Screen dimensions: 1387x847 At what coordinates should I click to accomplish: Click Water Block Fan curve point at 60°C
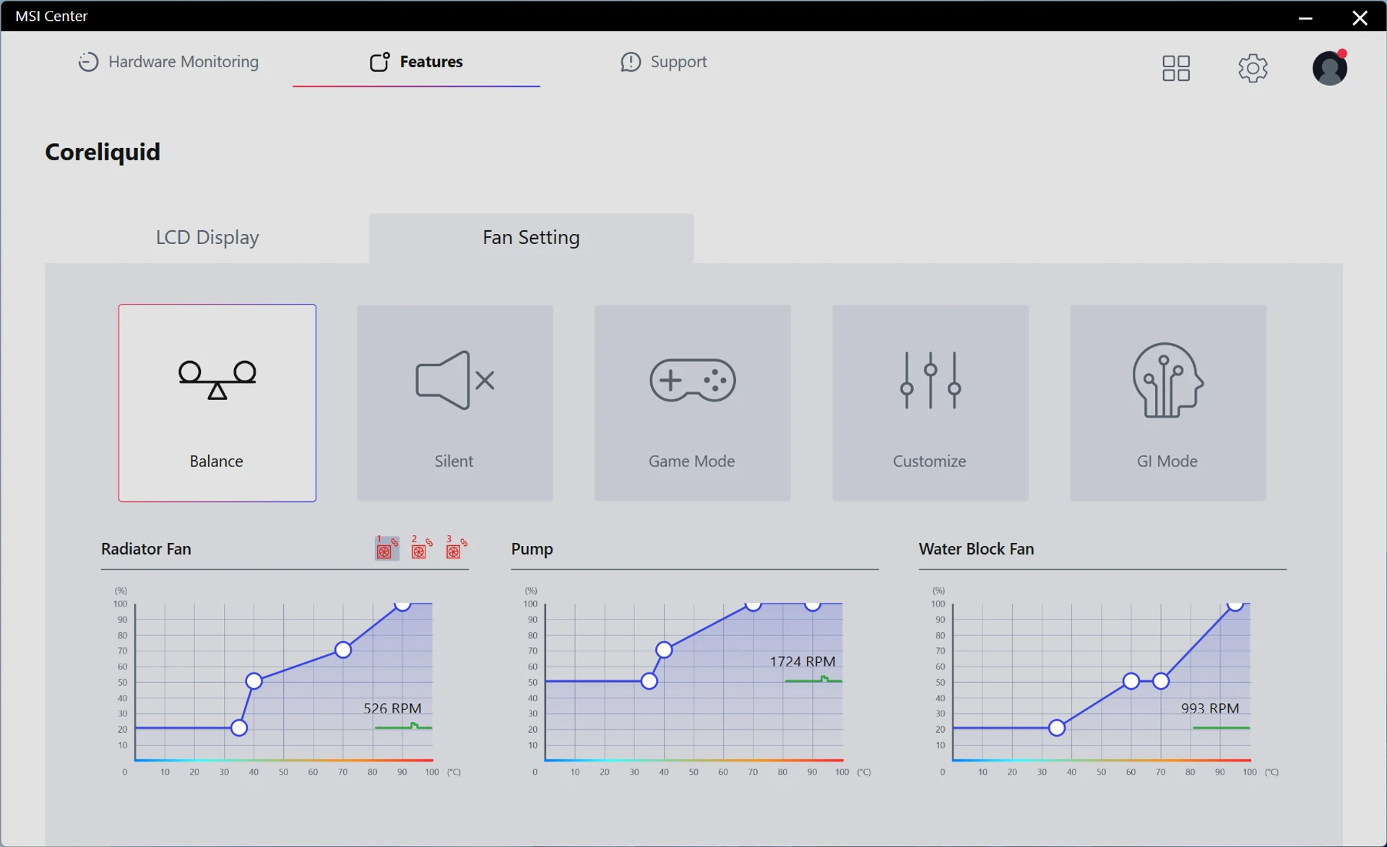[x=1131, y=681]
